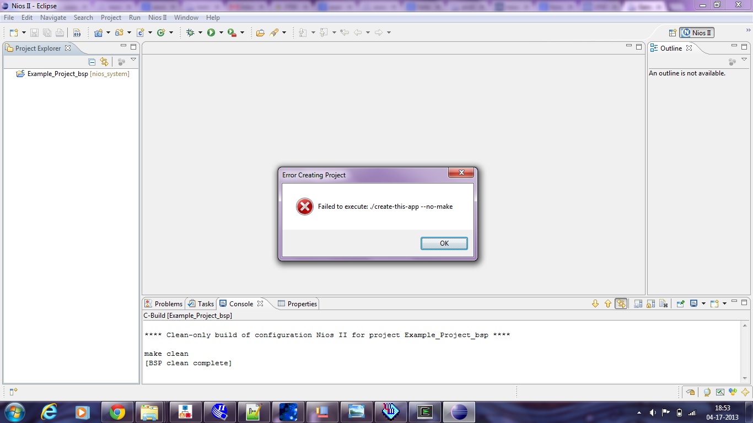753x423 pixels.
Task: Open the Window menu
Action: 186,18
